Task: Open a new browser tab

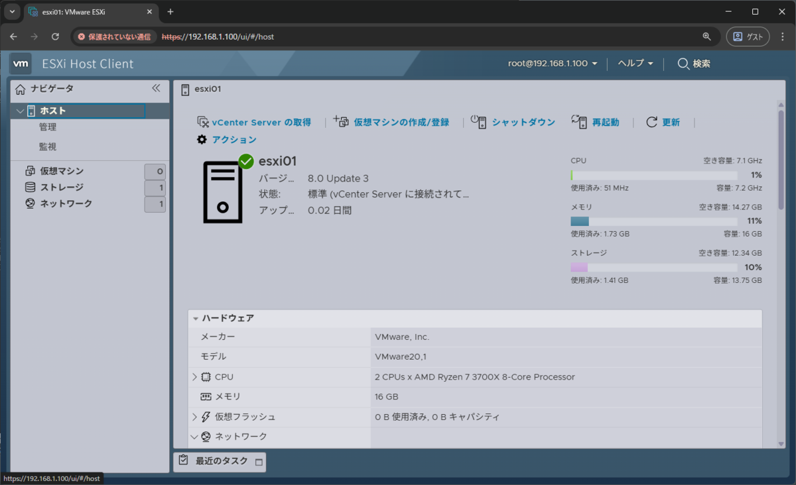Action: pos(170,12)
